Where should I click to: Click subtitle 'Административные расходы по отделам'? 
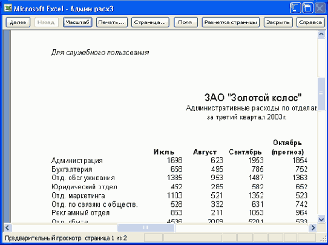[x=252, y=108]
